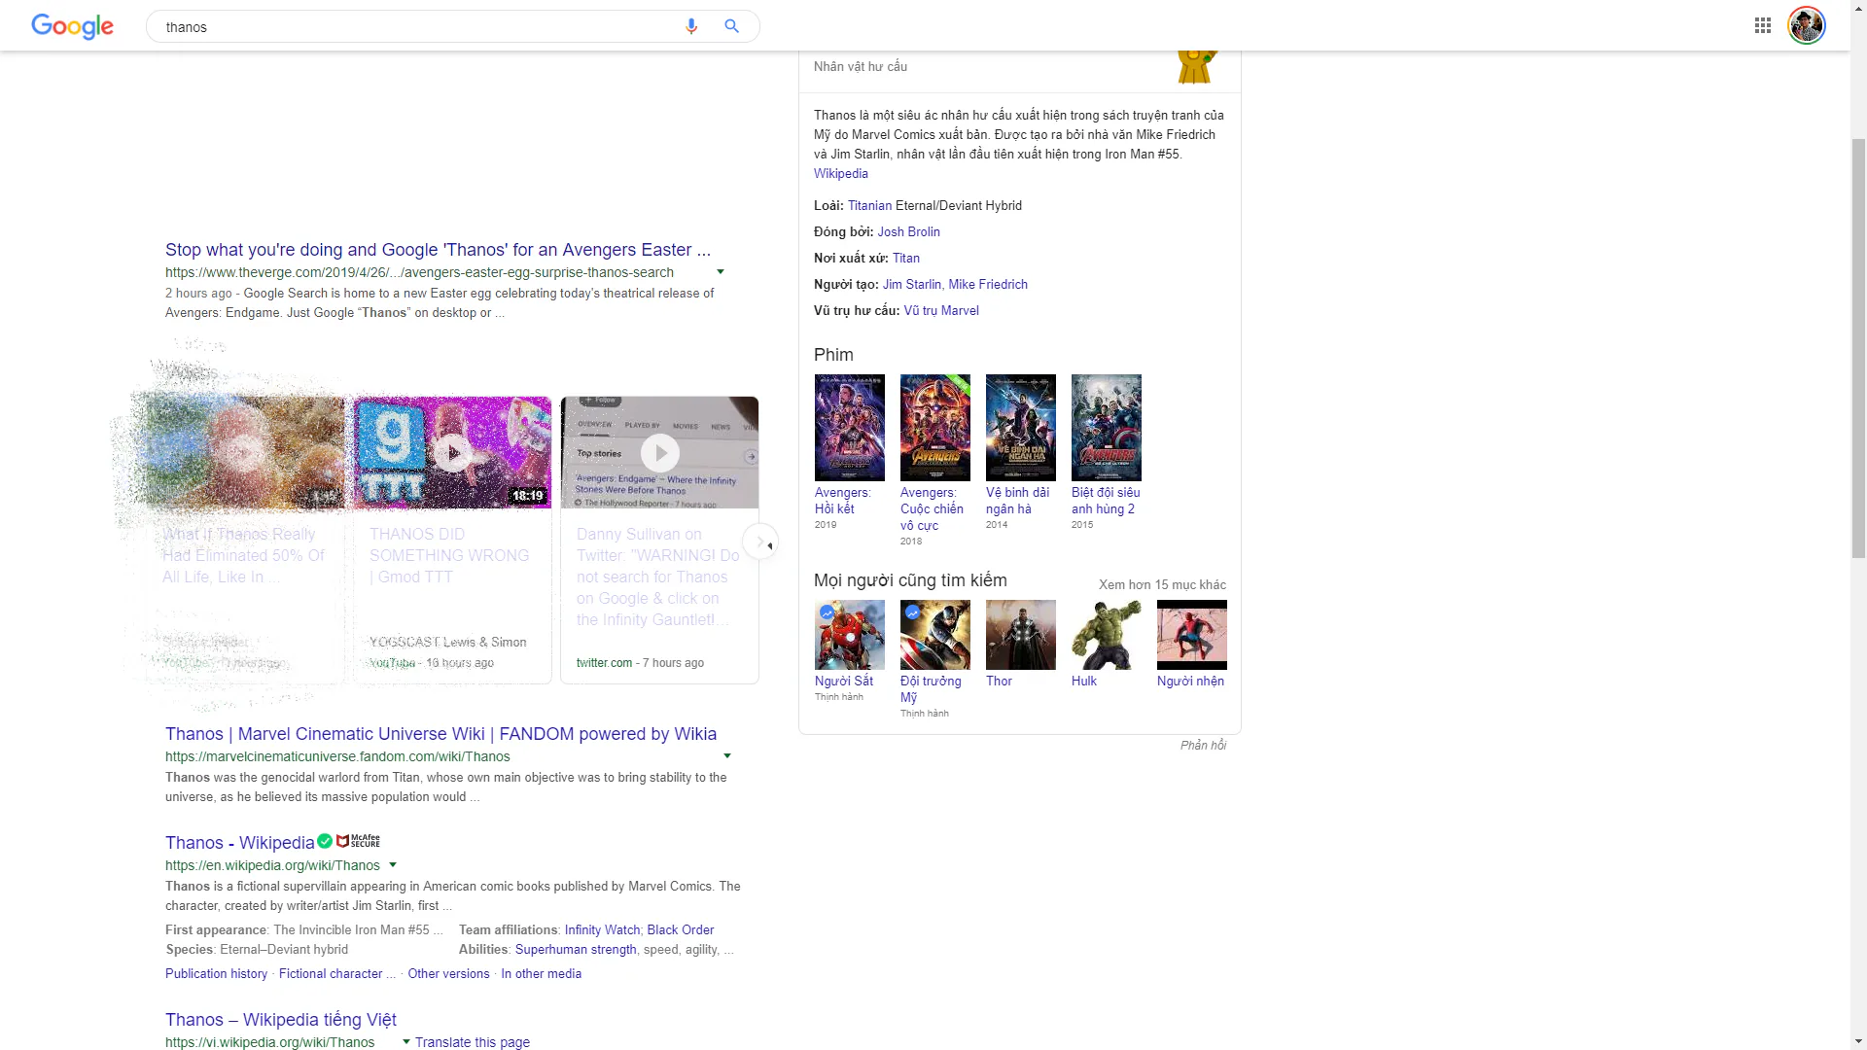Open Publication history sublink

click(x=216, y=974)
